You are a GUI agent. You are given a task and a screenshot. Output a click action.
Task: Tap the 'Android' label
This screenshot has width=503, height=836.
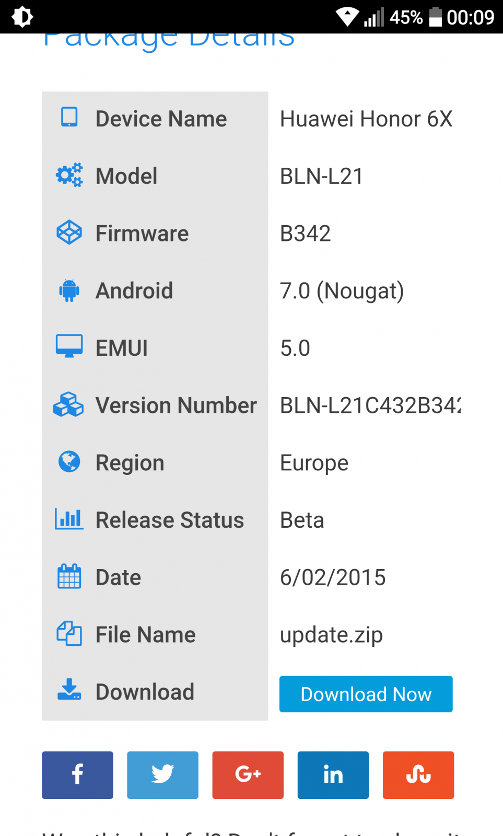click(x=134, y=291)
